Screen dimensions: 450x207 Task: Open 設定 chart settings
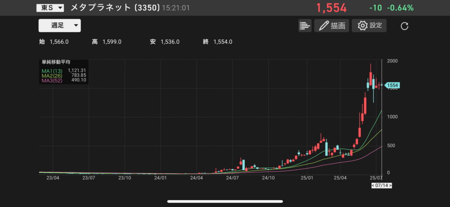(x=369, y=26)
